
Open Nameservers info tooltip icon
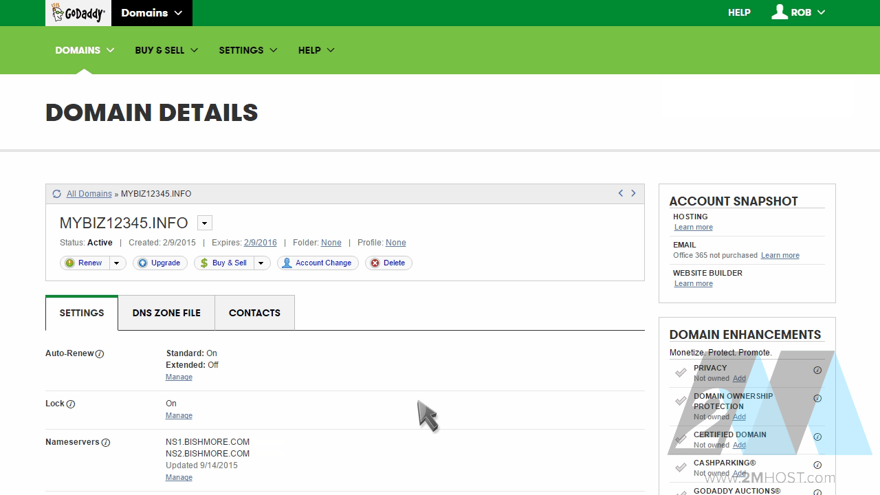tap(106, 443)
